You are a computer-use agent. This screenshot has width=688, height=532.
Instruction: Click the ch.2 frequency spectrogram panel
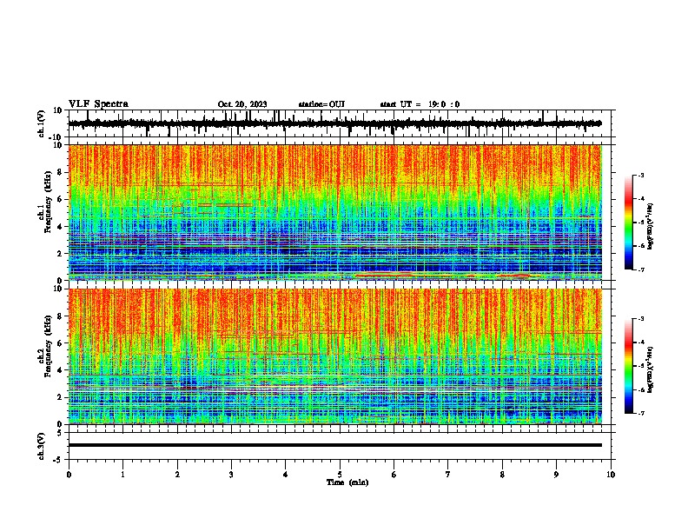(335, 356)
